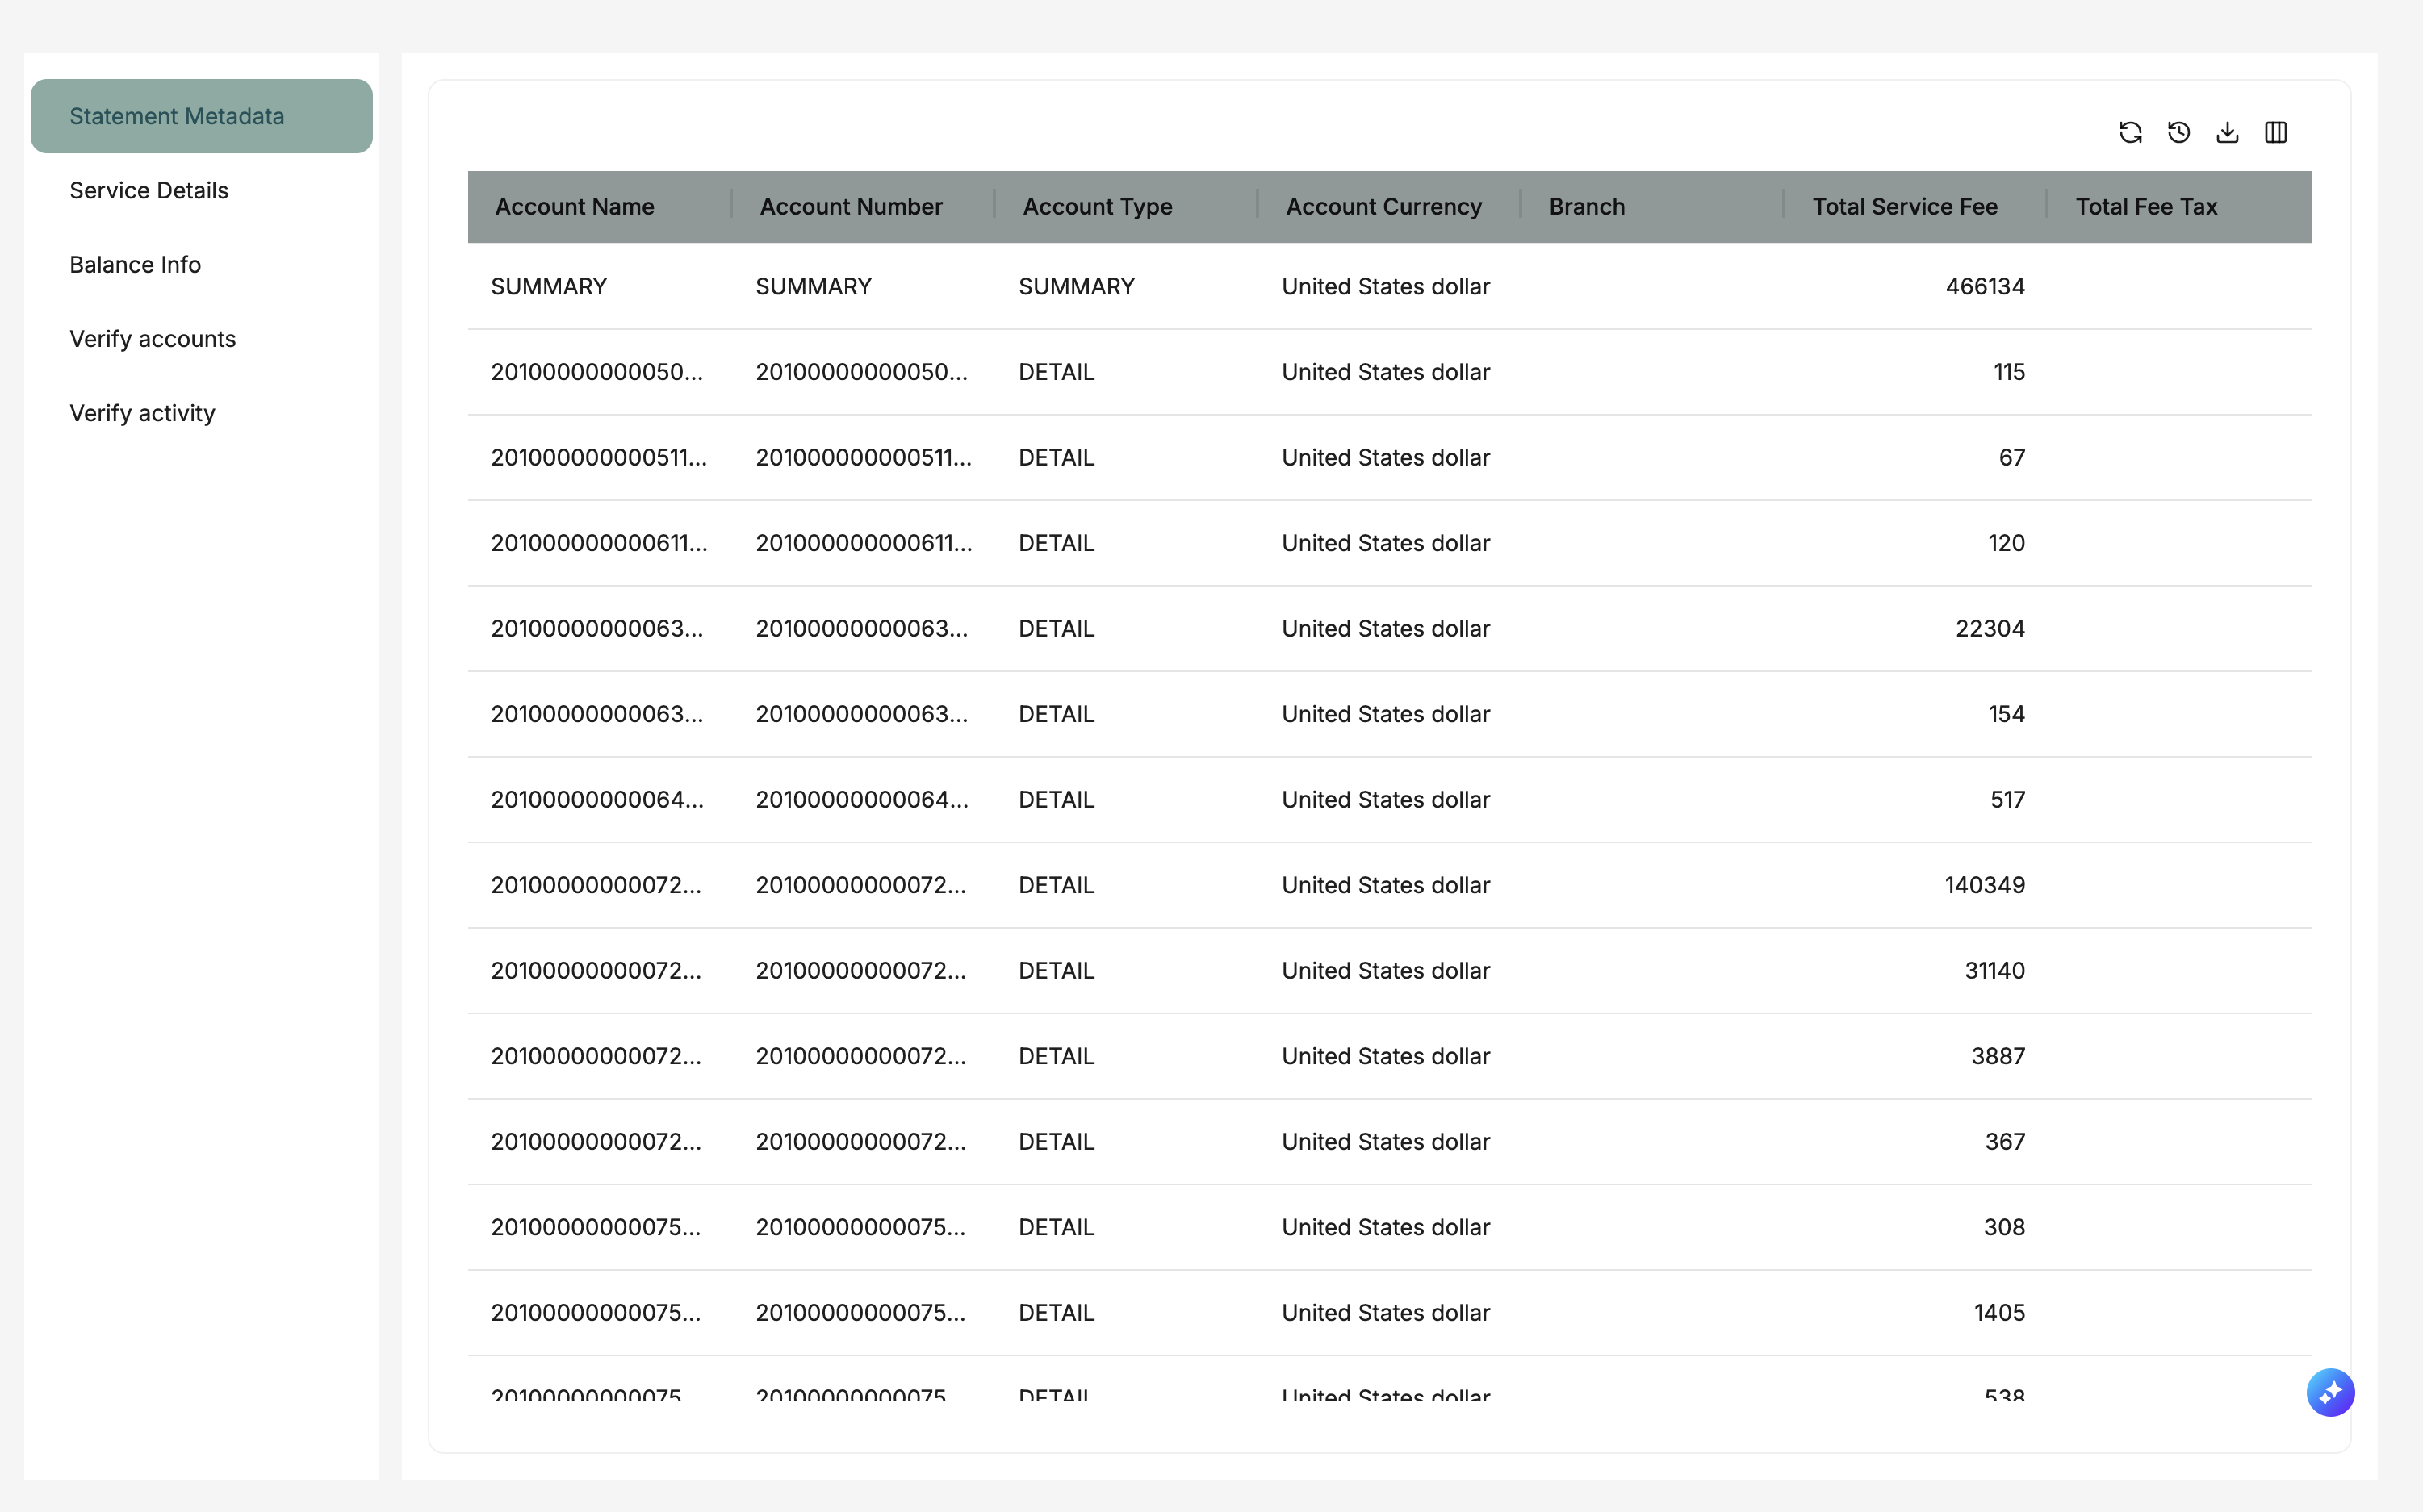The image size is (2423, 1512).
Task: Sort by Account Type header
Action: point(1096,207)
